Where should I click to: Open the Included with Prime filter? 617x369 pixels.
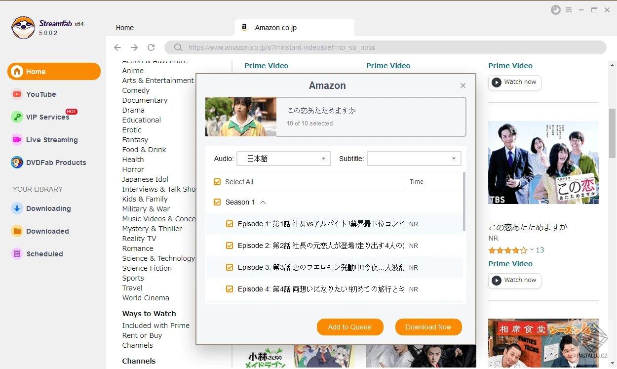click(x=156, y=326)
